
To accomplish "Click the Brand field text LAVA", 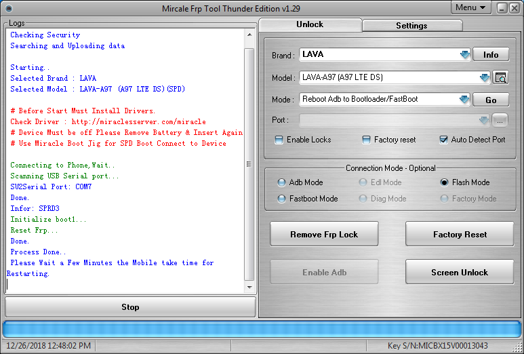I will point(313,54).
